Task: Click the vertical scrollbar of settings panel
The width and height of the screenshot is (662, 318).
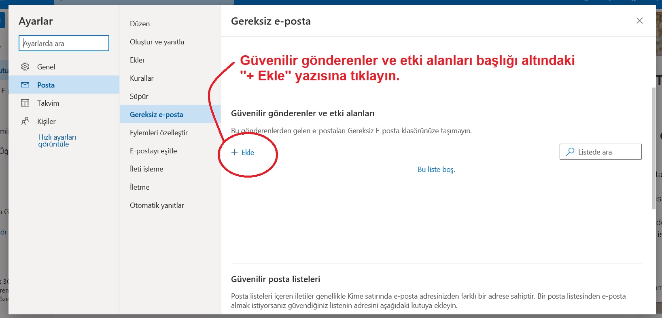Action: (654, 149)
